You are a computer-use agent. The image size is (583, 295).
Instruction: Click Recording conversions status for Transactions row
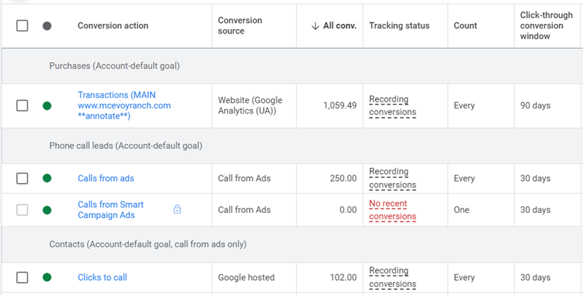[392, 105]
